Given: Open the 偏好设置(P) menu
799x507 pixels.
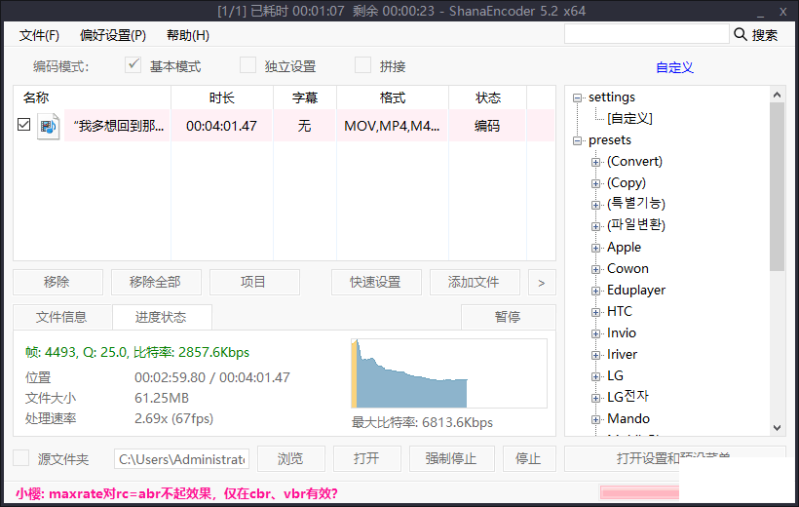Looking at the screenshot, I should click(x=113, y=35).
